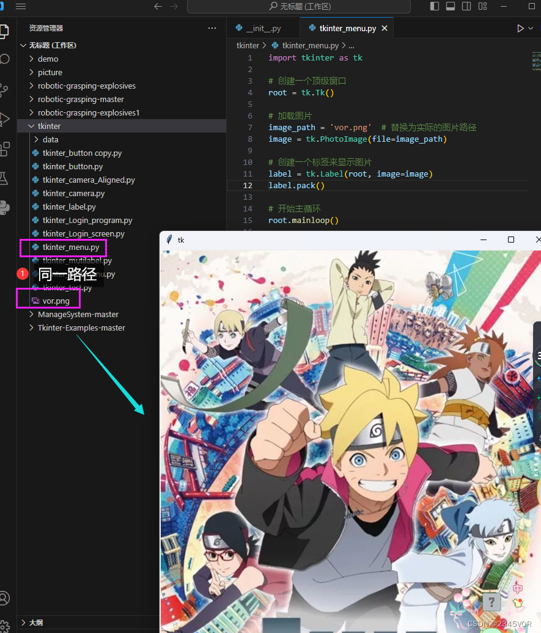Click tkinter breadcrumb segment

[x=248, y=46]
